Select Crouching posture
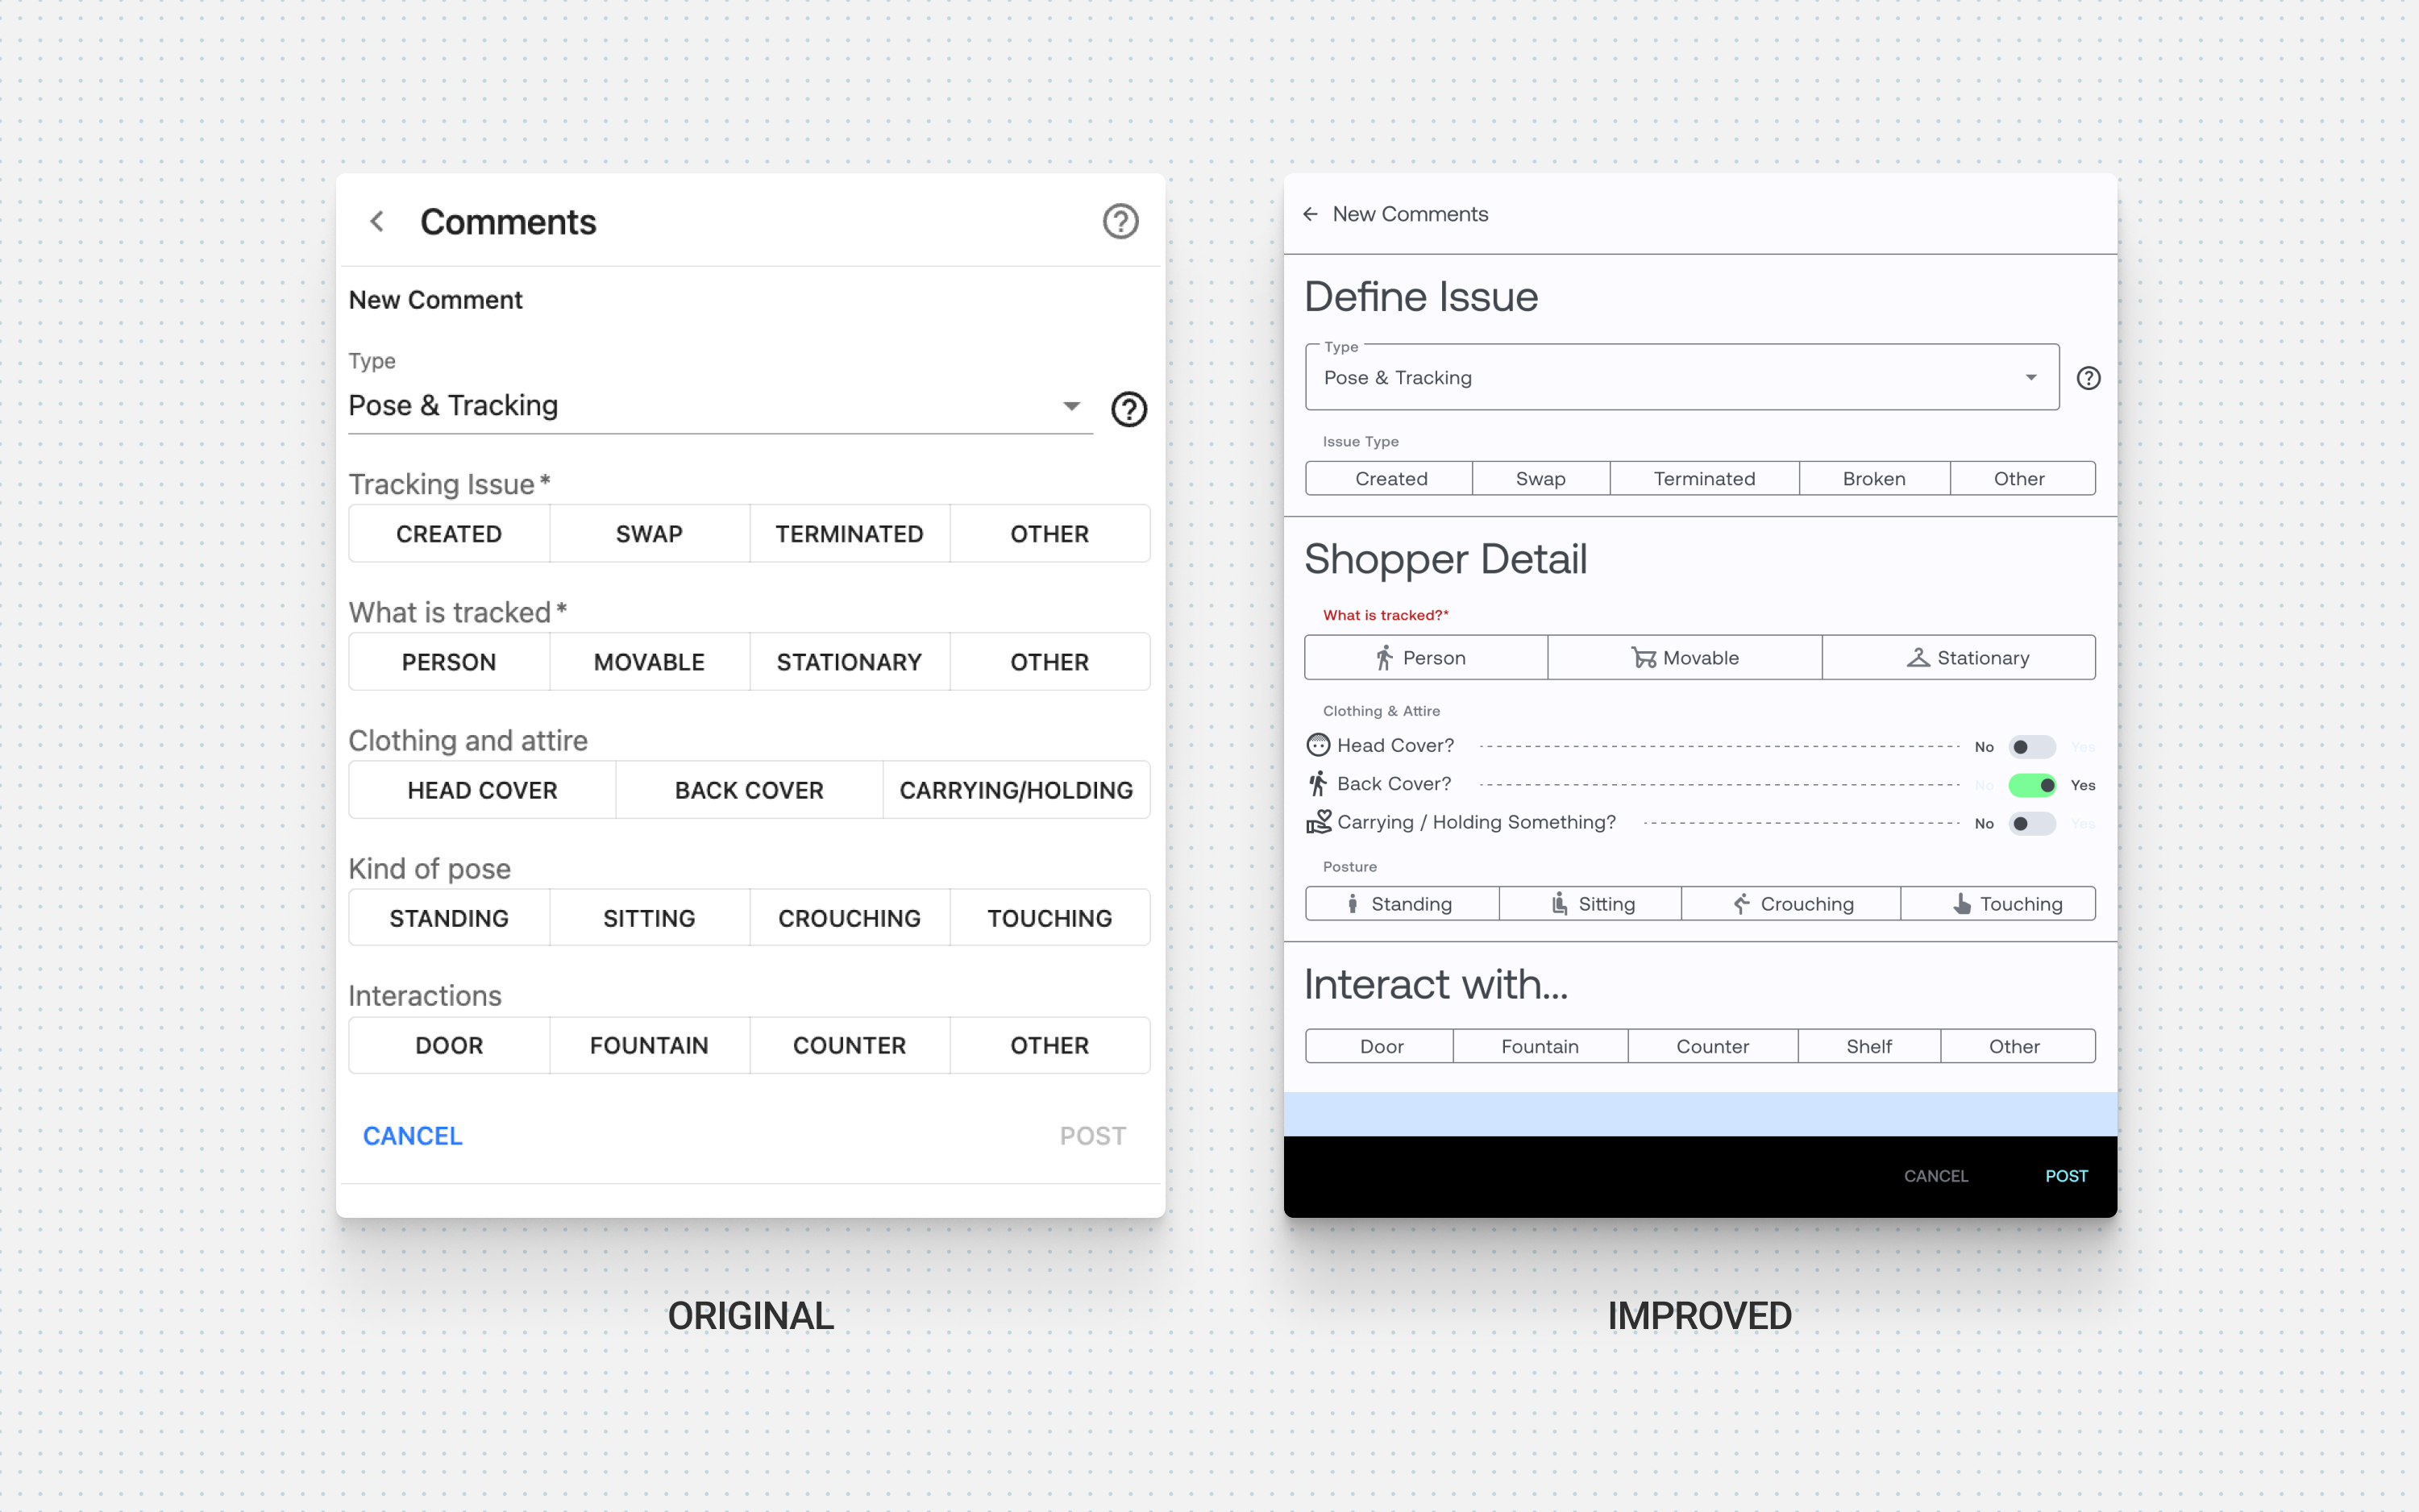2419x1512 pixels. tap(1791, 903)
